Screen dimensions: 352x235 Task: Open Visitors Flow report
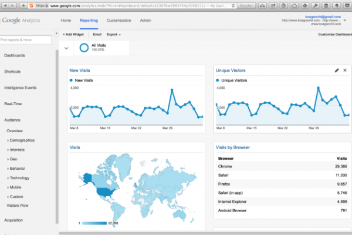pos(17,206)
